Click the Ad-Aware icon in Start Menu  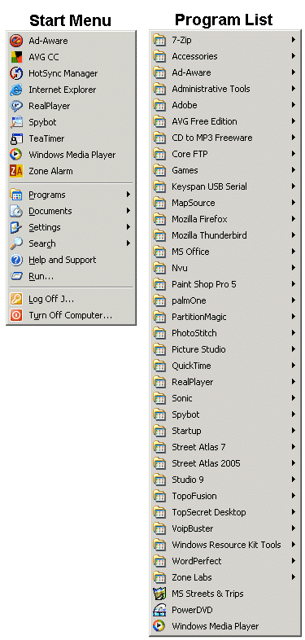pos(16,41)
